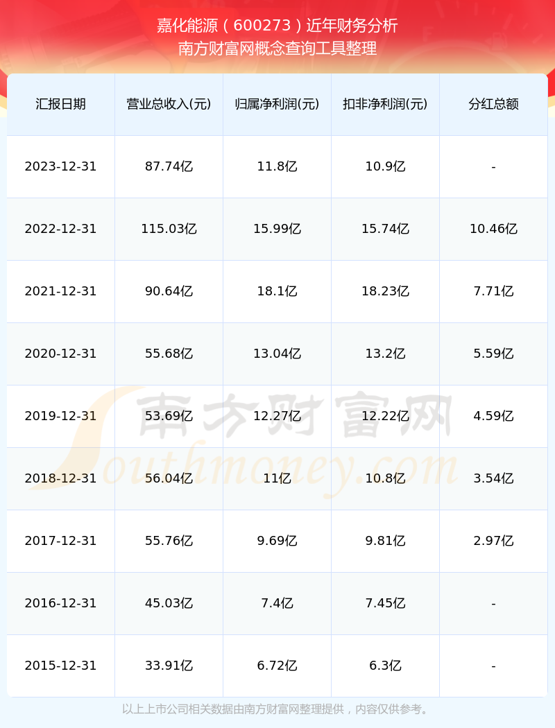Click the net profit value 11.8亿
The width and height of the screenshot is (555, 728).
pos(277,166)
